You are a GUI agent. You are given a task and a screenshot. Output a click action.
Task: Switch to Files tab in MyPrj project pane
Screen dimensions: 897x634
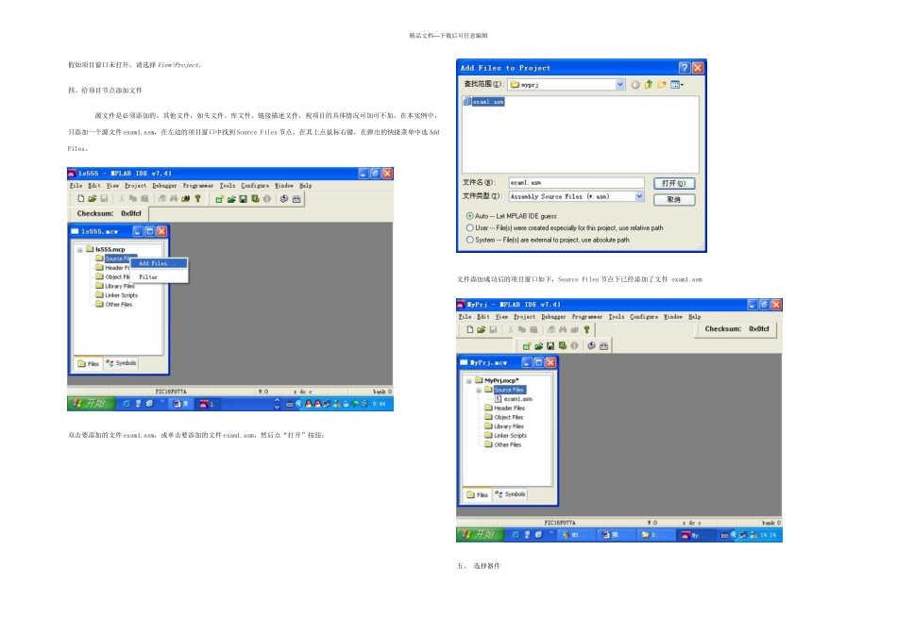pyautogui.click(x=477, y=494)
